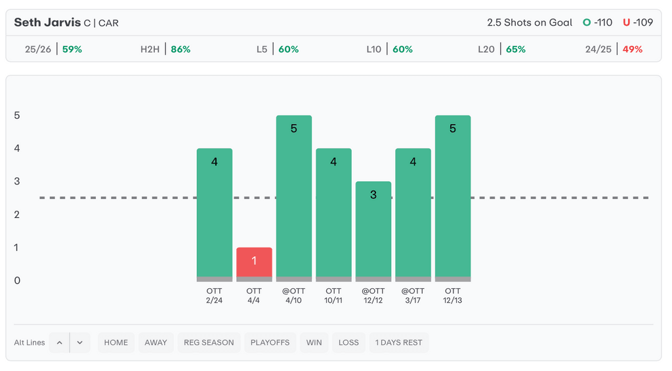The width and height of the screenshot is (672, 371).
Task: Pick the green Over circle icon
Action: [586, 23]
